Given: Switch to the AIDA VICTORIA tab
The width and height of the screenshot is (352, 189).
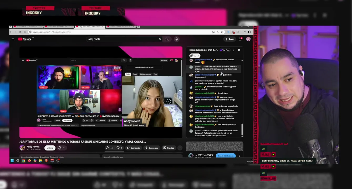Looking at the screenshot, I should pos(59,27).
